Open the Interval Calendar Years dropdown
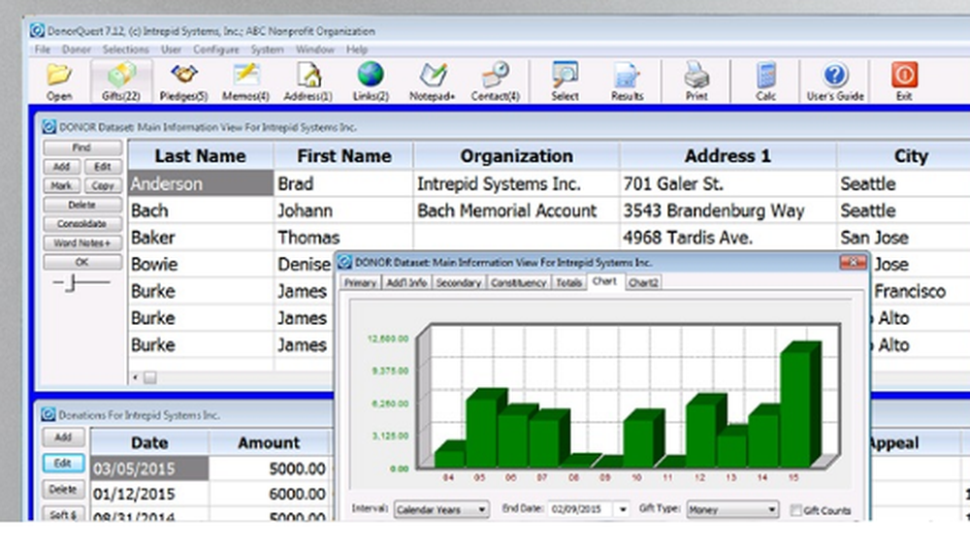The width and height of the screenshot is (970, 548). pyautogui.click(x=441, y=509)
